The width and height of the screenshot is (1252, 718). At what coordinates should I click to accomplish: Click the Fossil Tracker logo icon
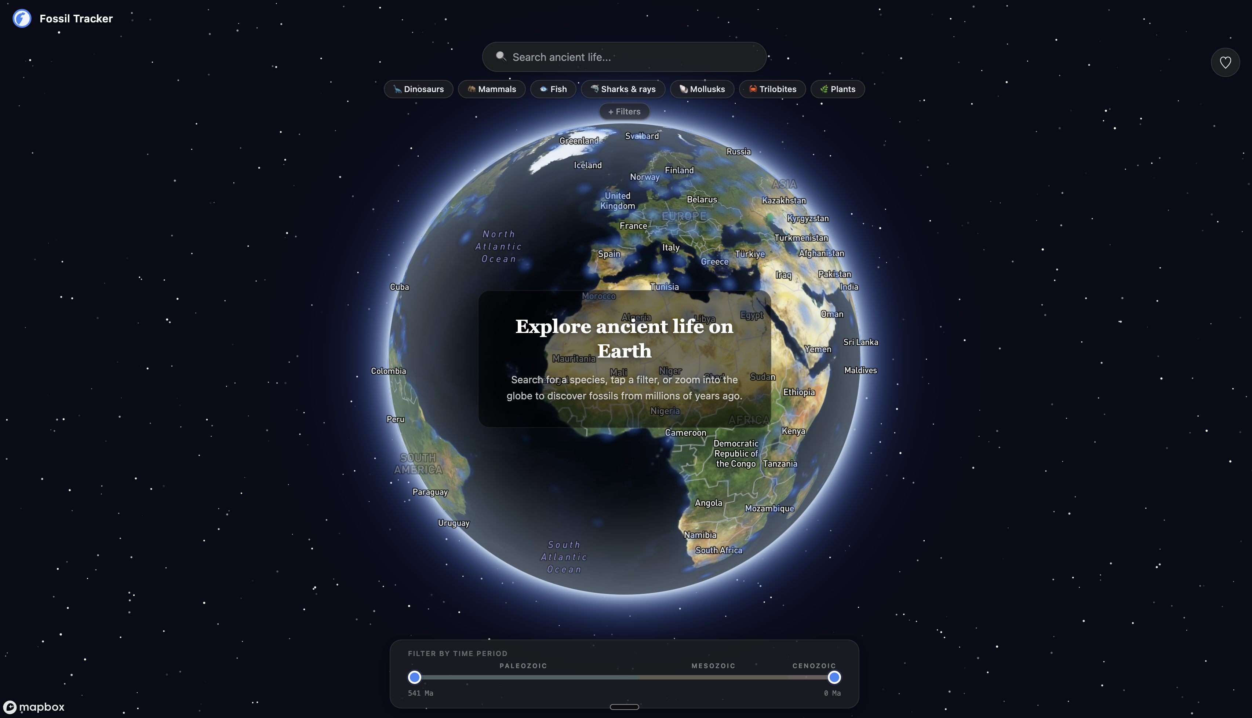coord(22,19)
